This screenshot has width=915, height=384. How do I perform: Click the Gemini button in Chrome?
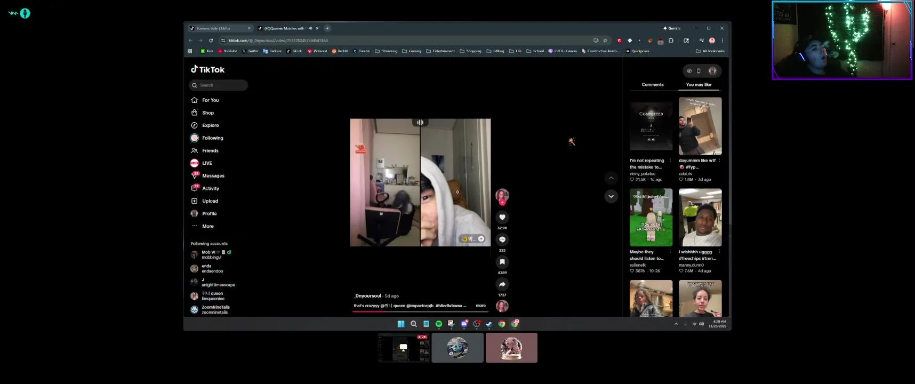point(672,28)
